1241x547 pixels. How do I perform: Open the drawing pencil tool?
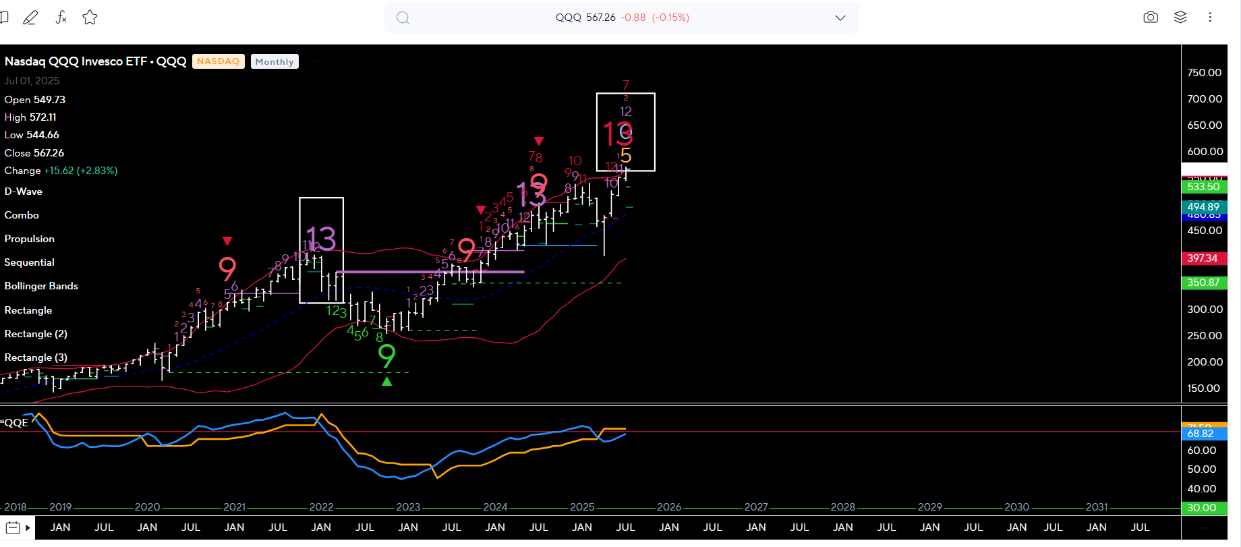click(x=30, y=18)
